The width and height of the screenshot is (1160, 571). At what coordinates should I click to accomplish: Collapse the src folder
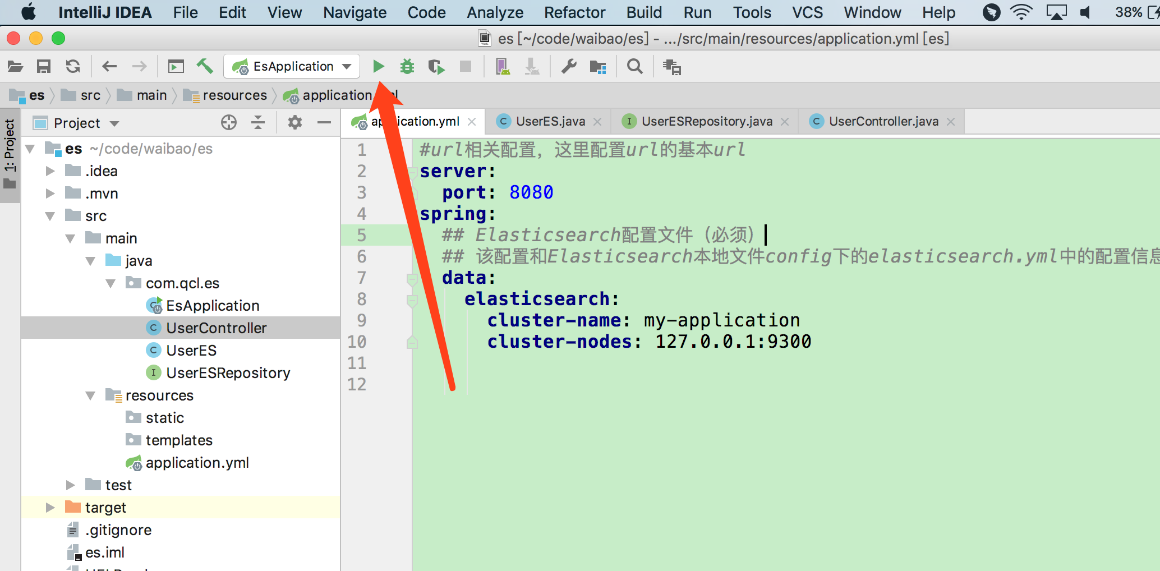click(50, 216)
